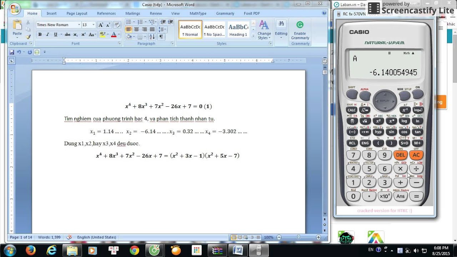Viewport: 457px width, 257px height.
Task: Select the Format Painter brush
Action: 28,36
